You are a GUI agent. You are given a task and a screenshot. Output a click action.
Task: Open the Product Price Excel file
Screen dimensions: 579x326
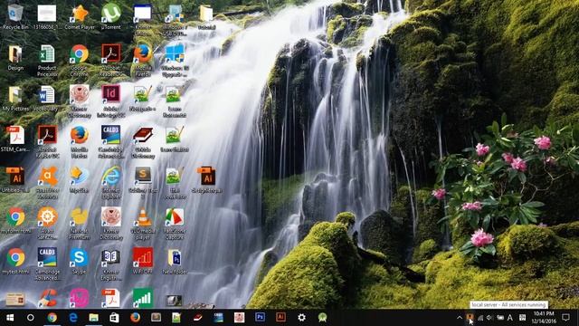[x=47, y=60]
